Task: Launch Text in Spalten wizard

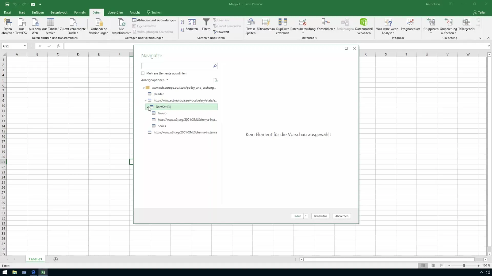Action: click(250, 26)
